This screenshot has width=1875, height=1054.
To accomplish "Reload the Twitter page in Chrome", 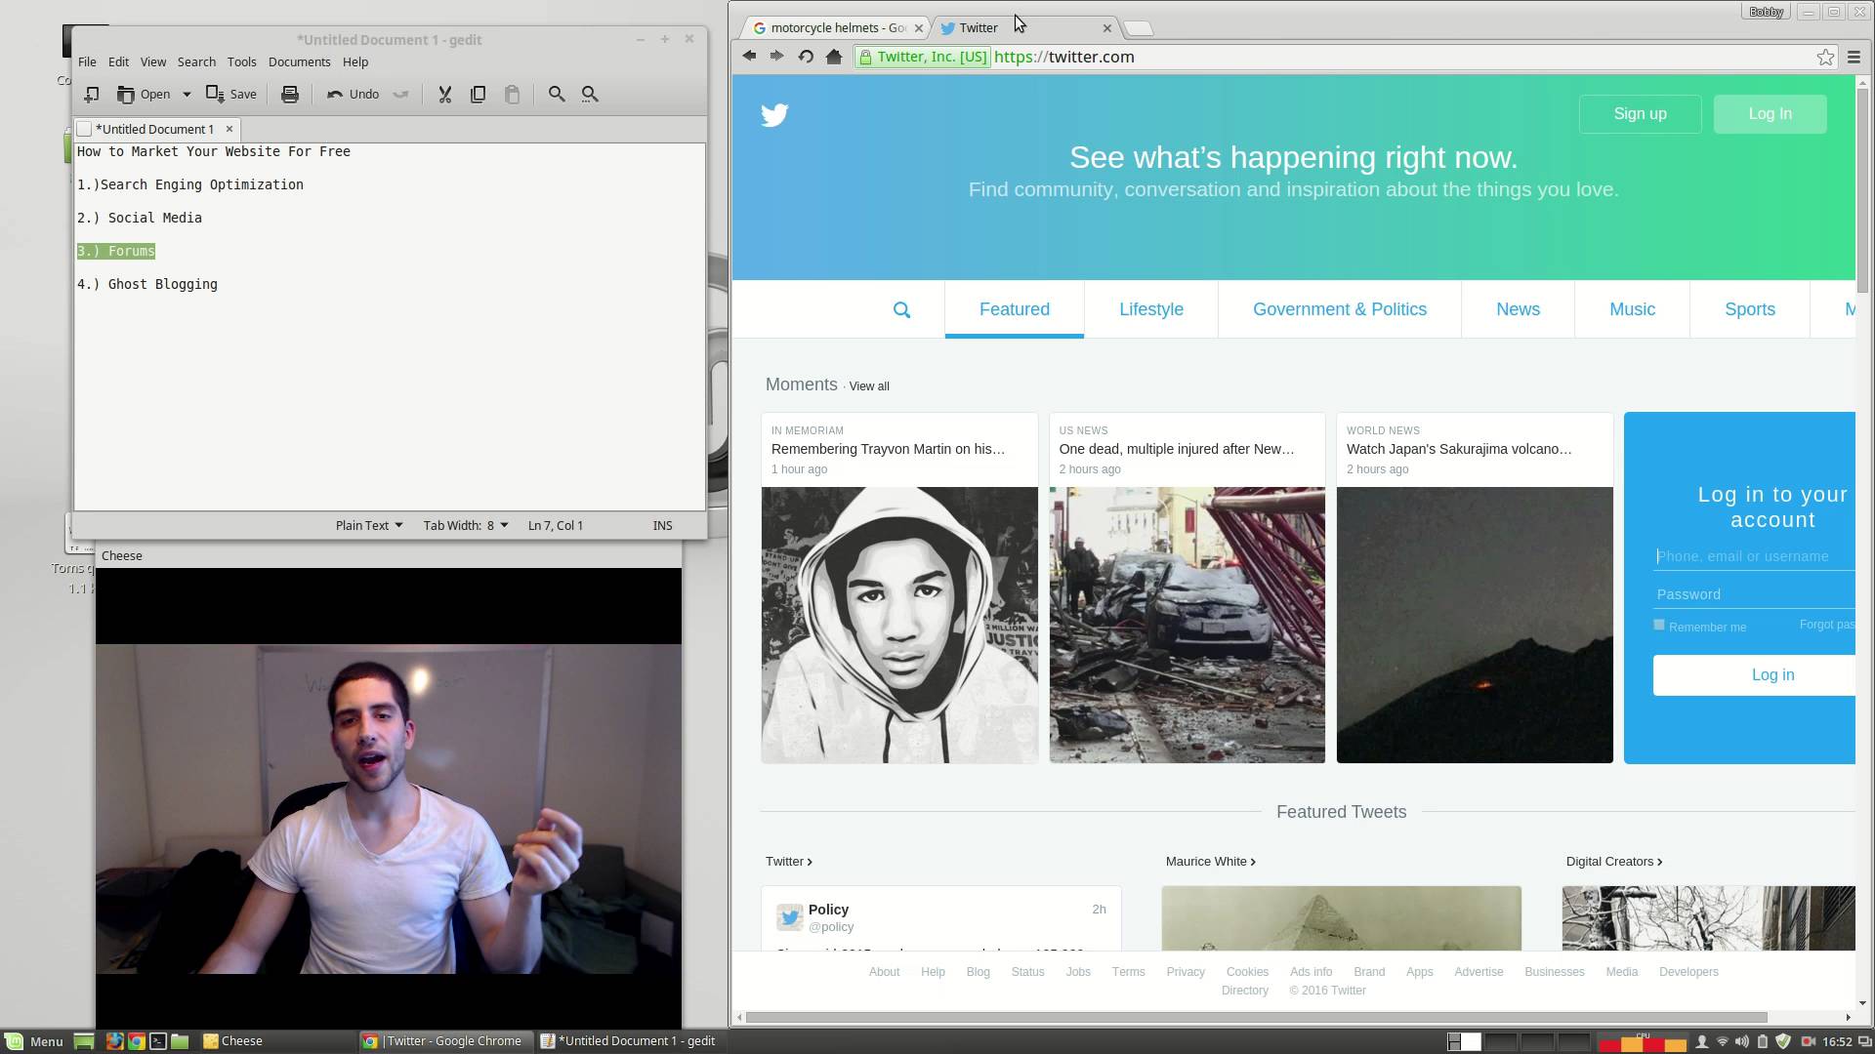I will click(x=806, y=57).
